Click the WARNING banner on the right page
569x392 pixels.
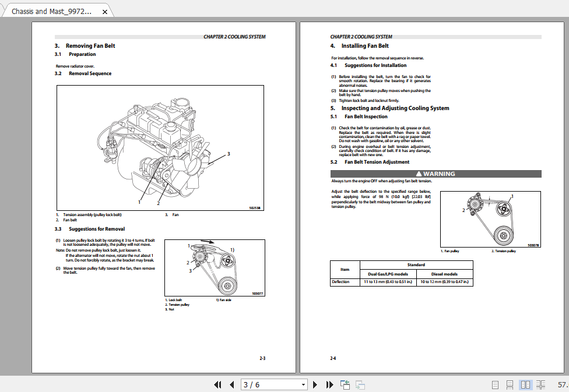click(x=435, y=174)
